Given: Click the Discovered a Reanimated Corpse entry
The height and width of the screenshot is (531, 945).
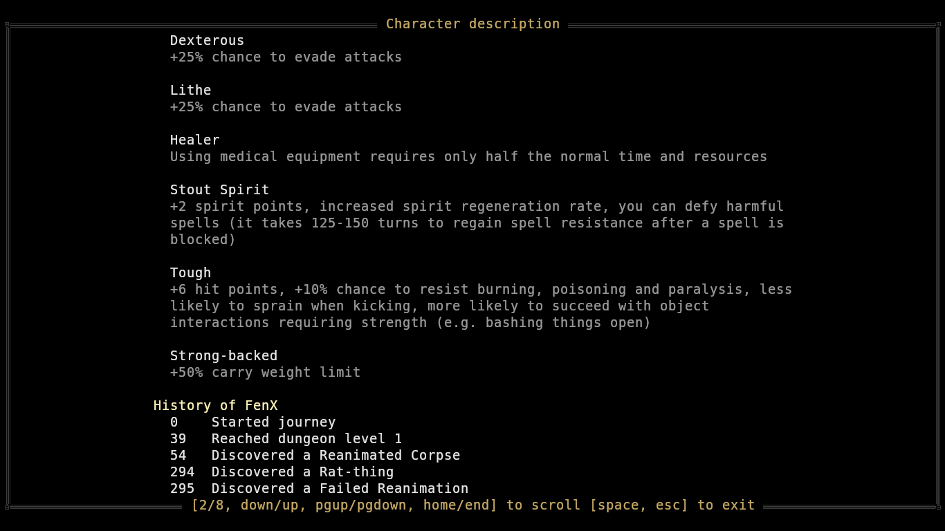Looking at the screenshot, I should point(336,456).
